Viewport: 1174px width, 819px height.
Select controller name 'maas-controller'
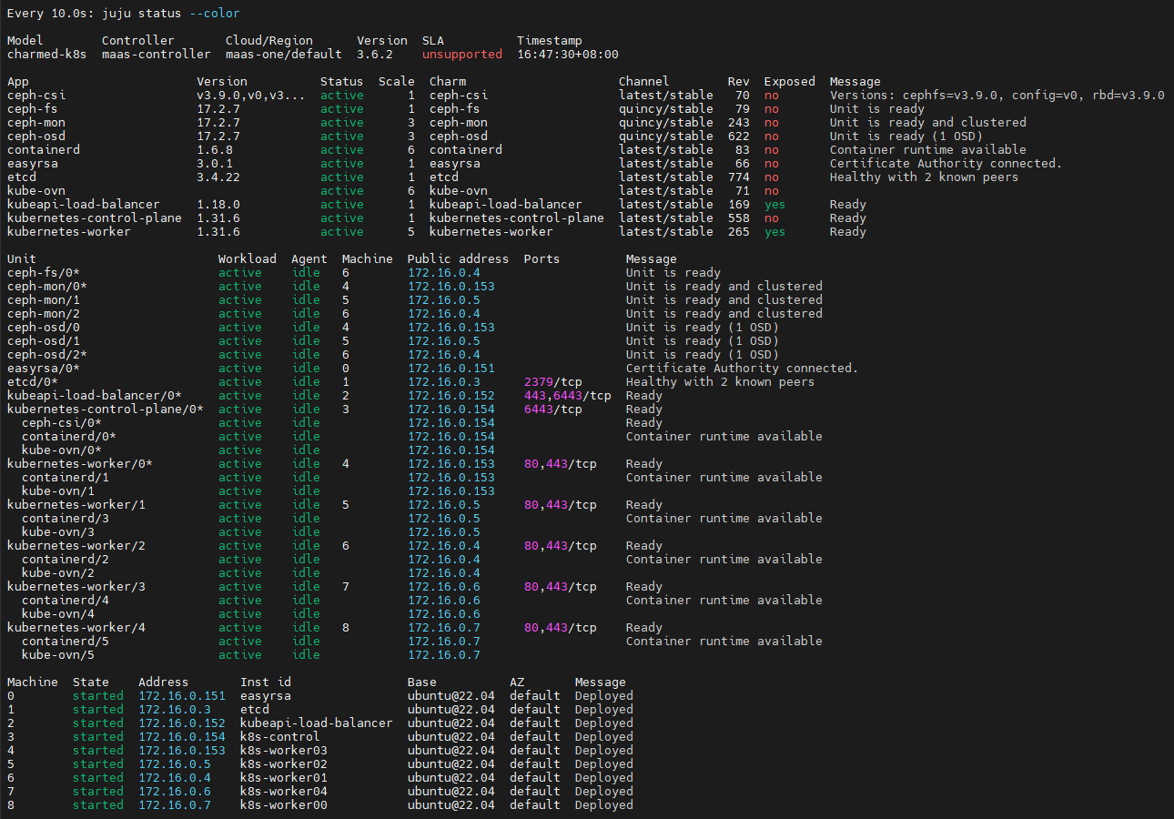point(157,55)
